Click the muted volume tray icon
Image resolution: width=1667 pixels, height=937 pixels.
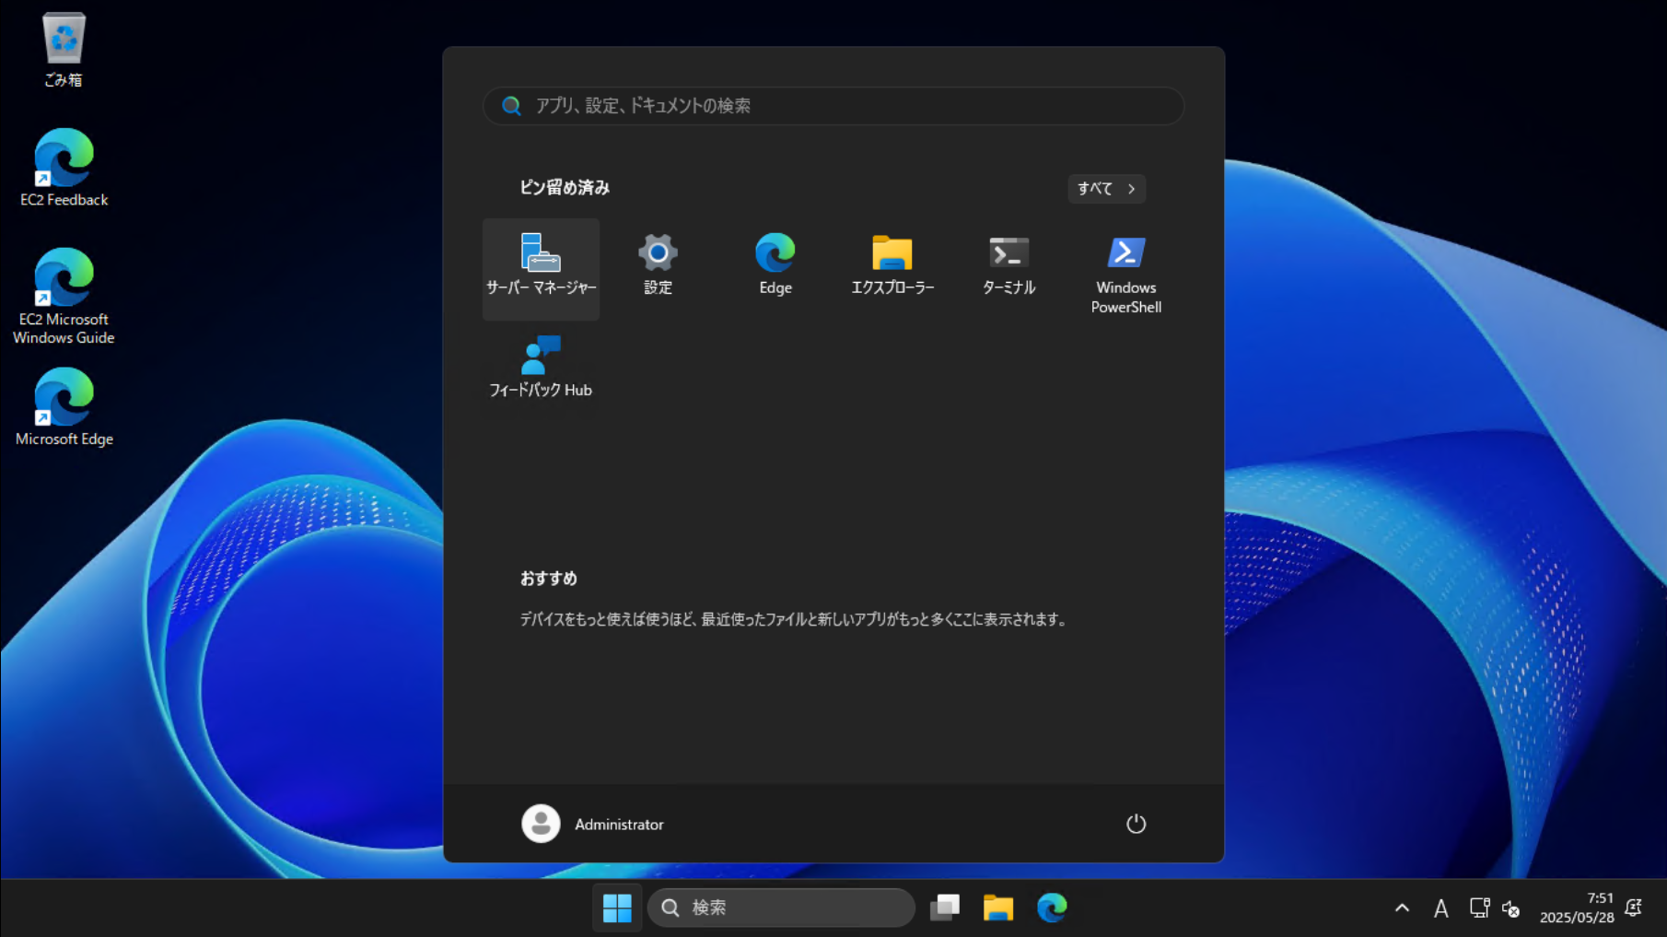click(1510, 909)
